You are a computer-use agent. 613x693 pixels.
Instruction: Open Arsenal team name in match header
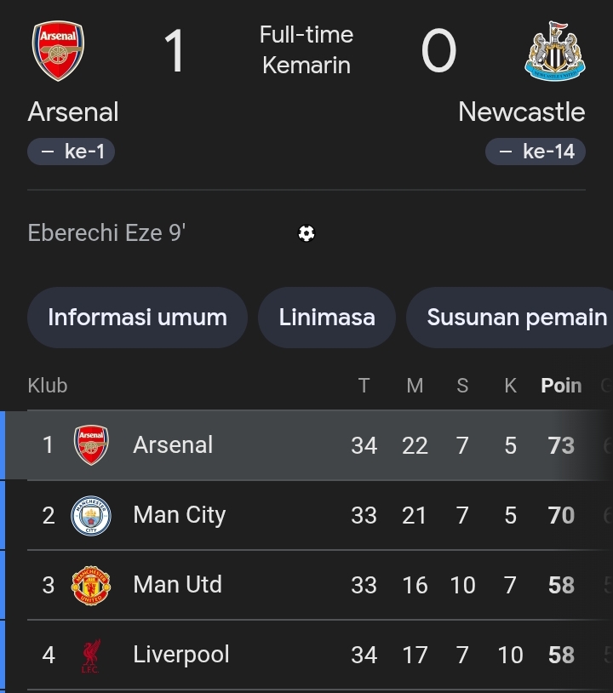point(73,112)
